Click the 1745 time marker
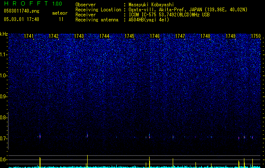Image resolution: width=265 pixels, height=168 pixels. pos(129,36)
